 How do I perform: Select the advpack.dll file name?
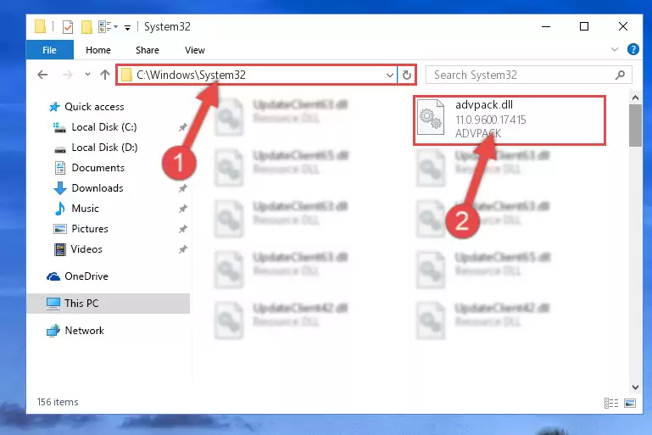(484, 105)
